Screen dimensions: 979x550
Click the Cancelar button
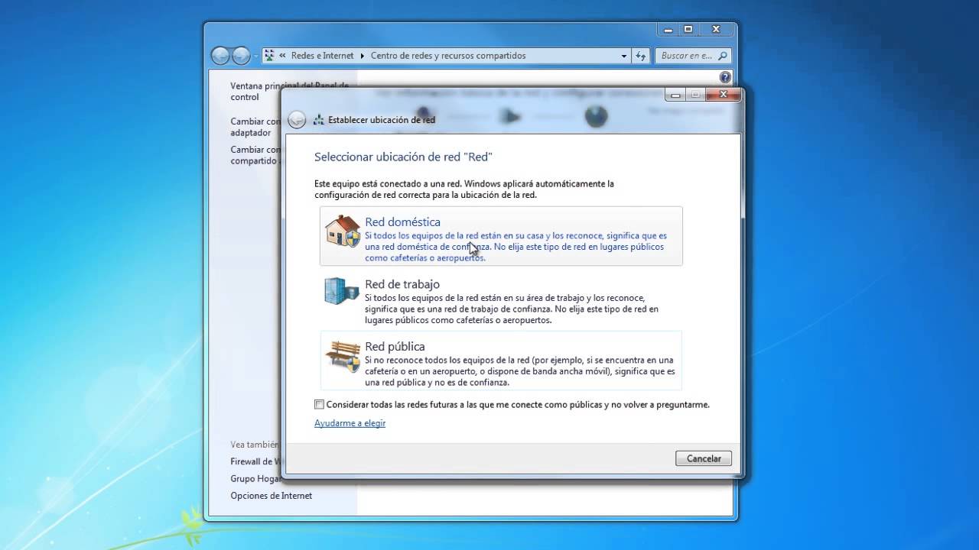(704, 458)
